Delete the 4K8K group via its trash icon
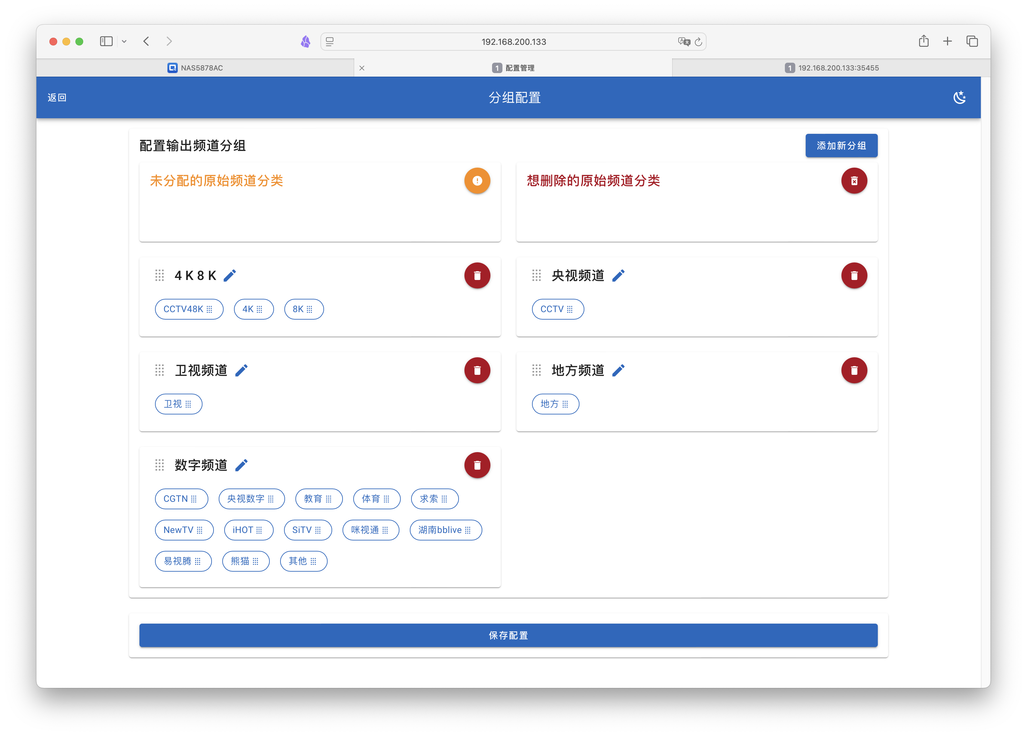Screen dimensions: 1027x736 click(477, 275)
